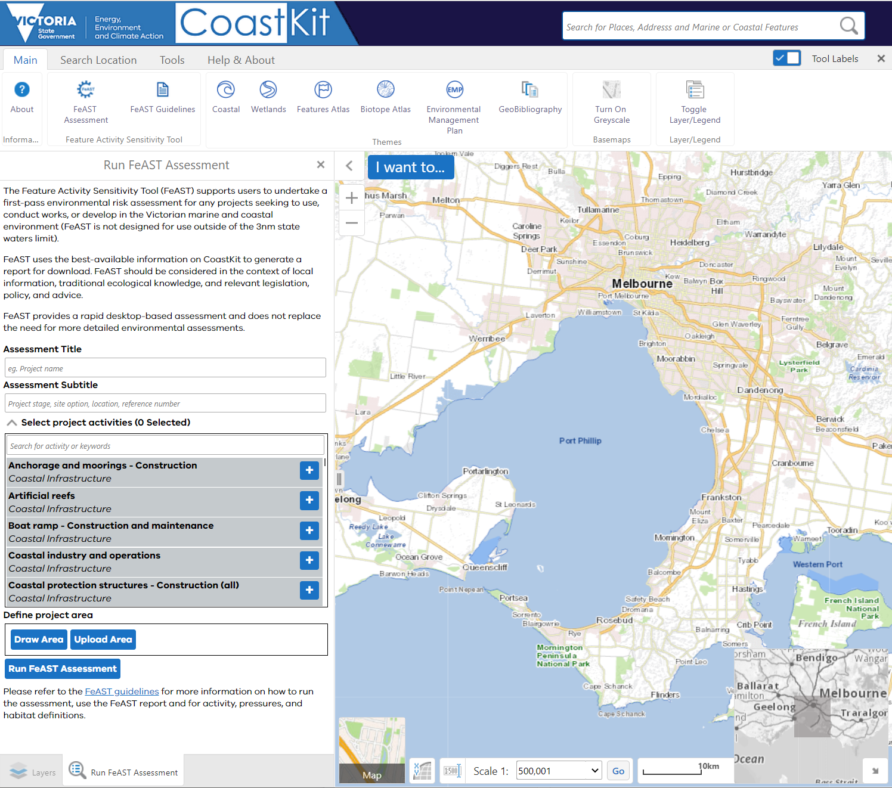
Task: Click the Draw Area button
Action: point(39,640)
